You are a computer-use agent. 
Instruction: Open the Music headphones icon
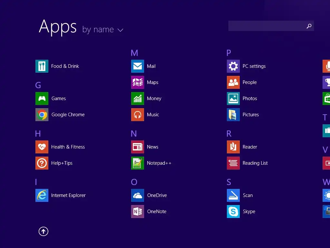coord(137,115)
